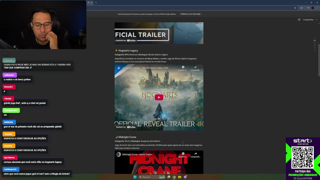
Task: Open a new browser tab
Action: coord(96,2)
